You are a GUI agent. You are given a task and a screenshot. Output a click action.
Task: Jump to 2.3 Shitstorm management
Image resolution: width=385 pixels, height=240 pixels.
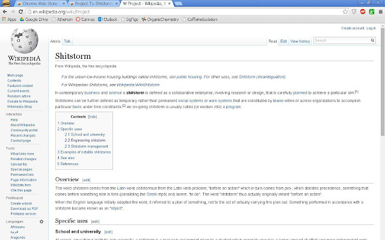point(86,146)
